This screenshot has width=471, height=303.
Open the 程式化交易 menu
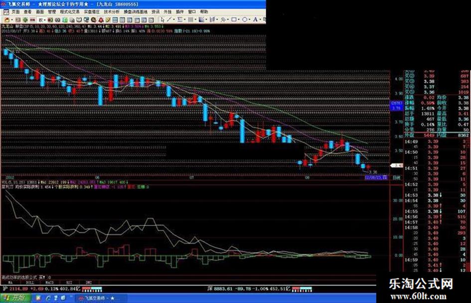[70, 12]
